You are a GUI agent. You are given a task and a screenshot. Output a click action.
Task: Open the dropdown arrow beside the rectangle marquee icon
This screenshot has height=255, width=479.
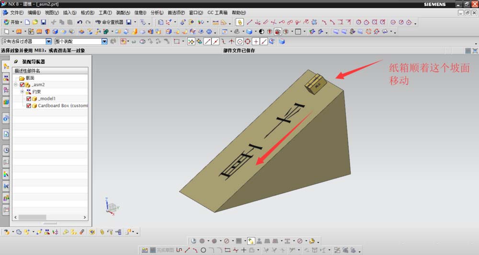[x=182, y=42]
